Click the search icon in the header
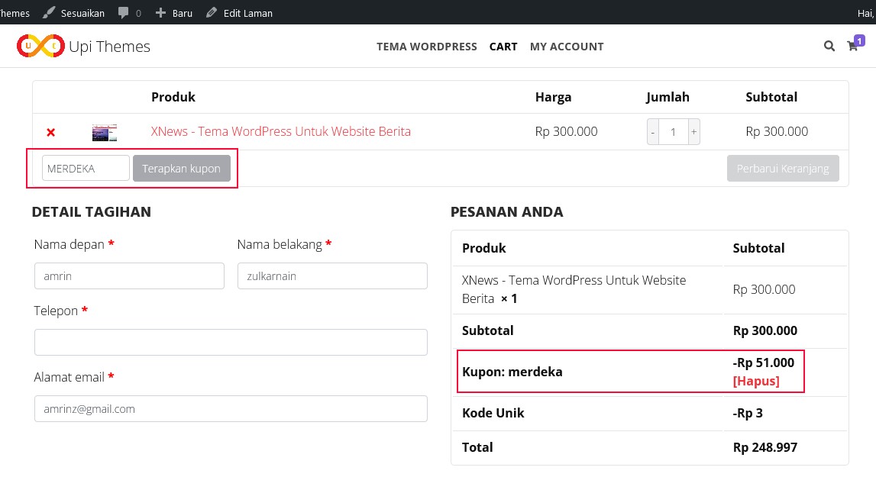This screenshot has height=477, width=876. click(x=829, y=46)
